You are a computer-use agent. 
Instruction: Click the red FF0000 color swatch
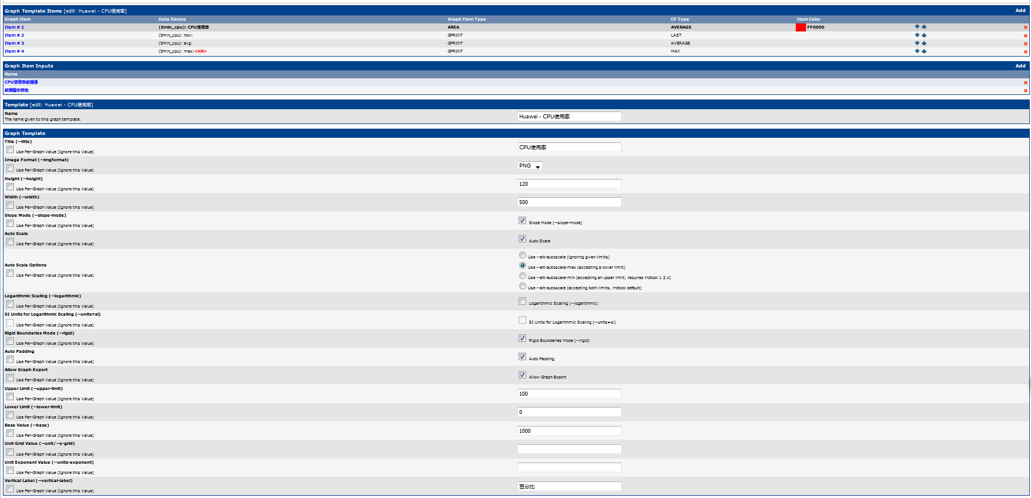point(800,27)
